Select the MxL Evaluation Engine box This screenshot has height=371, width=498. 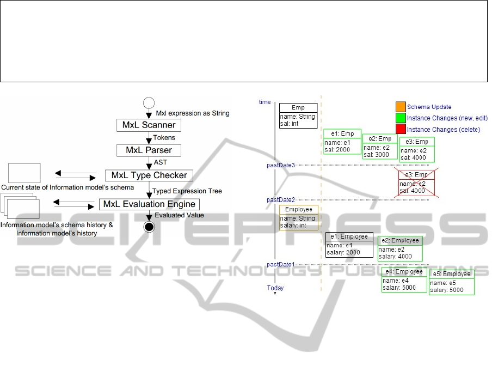pyautogui.click(x=149, y=204)
